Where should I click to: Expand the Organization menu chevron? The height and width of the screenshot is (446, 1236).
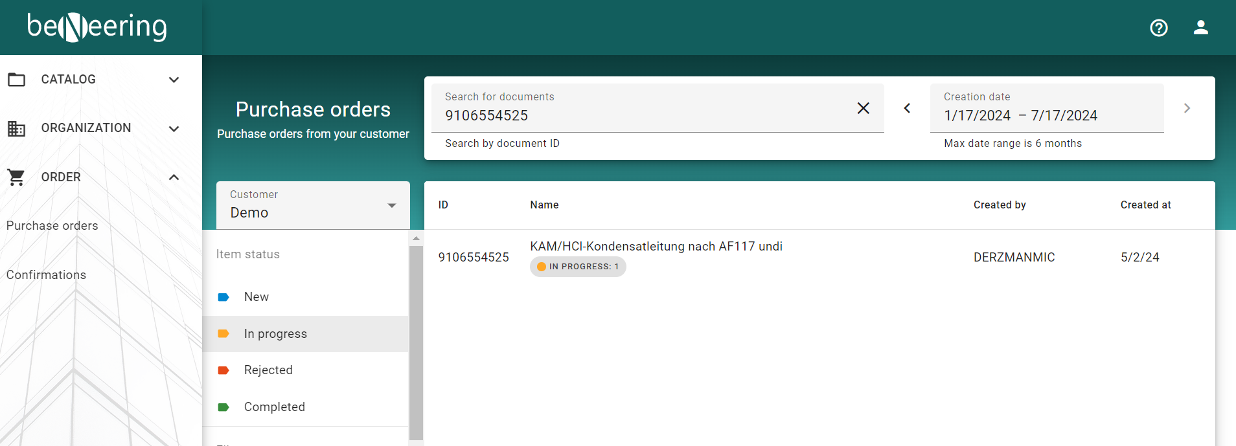click(x=174, y=128)
